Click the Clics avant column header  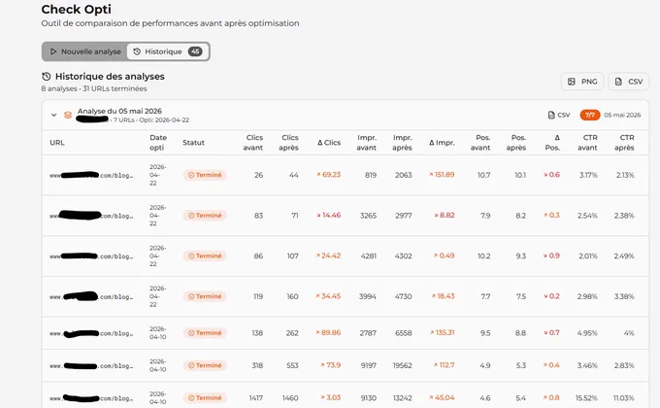coord(253,143)
